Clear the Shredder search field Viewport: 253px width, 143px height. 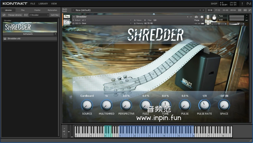click(48, 15)
